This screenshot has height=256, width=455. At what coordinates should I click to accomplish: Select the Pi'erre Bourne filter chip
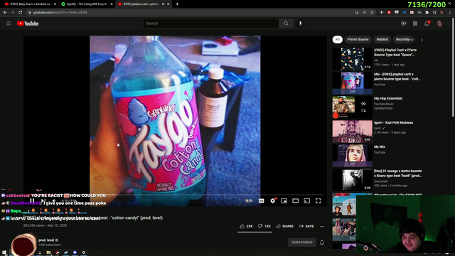point(358,40)
